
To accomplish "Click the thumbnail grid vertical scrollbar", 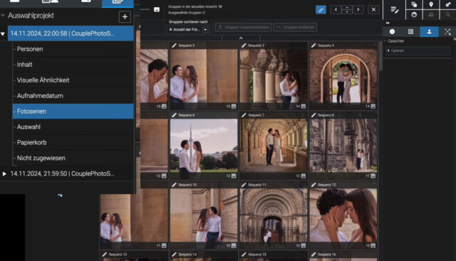I will coord(380,55).
